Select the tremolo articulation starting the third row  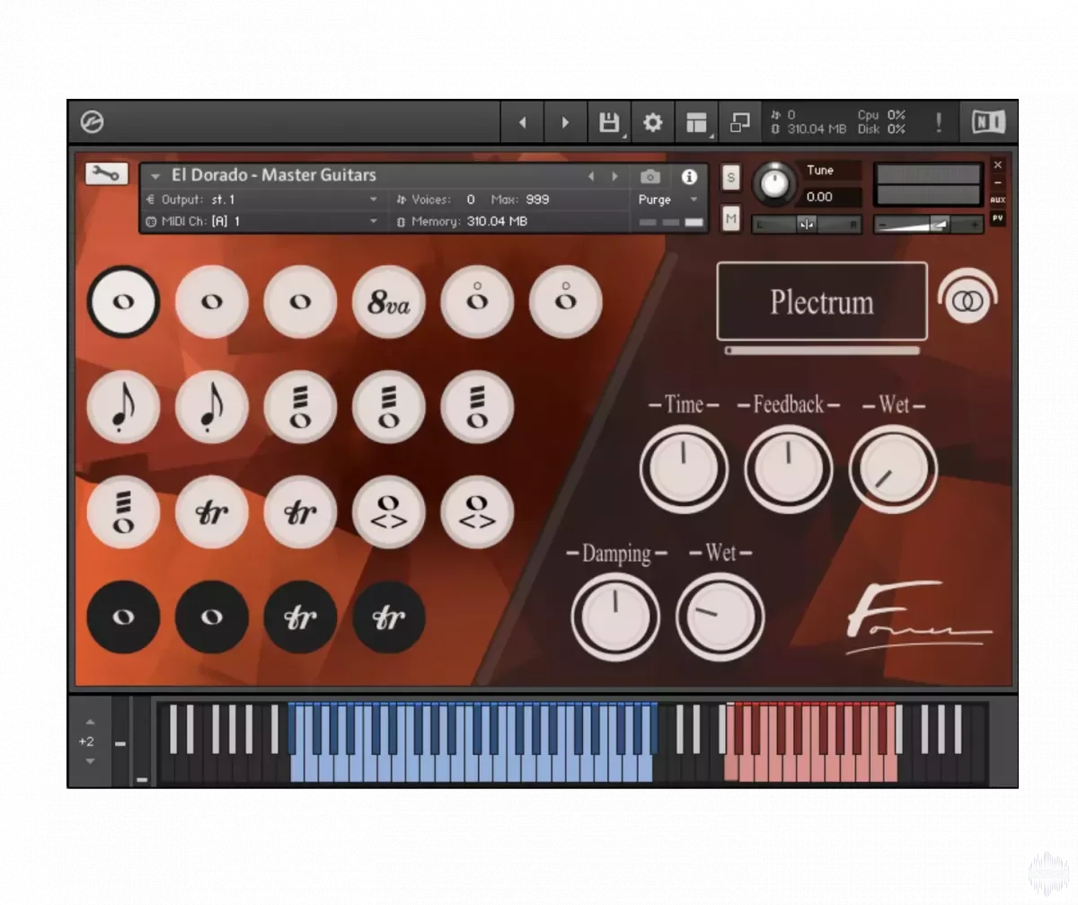pyautogui.click(x=123, y=512)
